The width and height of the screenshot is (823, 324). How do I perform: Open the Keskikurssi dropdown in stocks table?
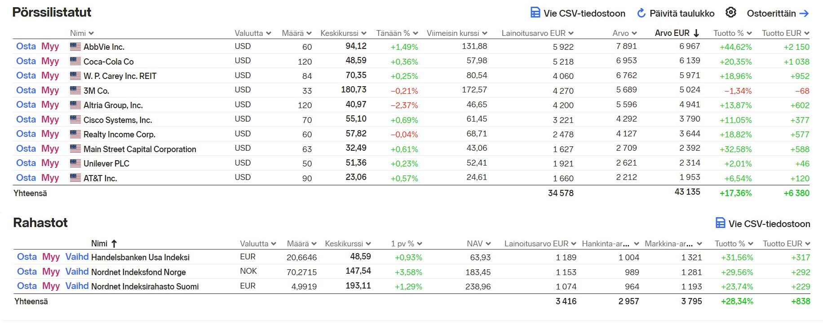pyautogui.click(x=364, y=33)
